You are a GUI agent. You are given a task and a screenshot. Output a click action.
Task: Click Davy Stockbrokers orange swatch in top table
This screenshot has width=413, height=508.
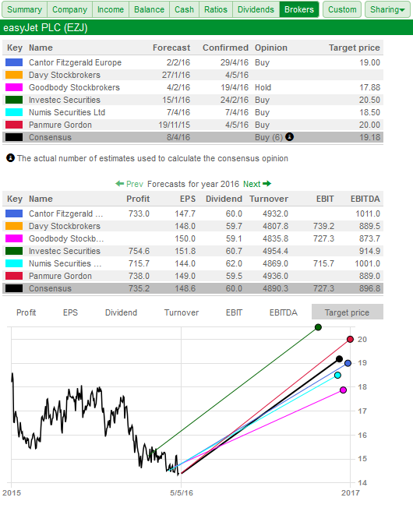[x=14, y=75]
